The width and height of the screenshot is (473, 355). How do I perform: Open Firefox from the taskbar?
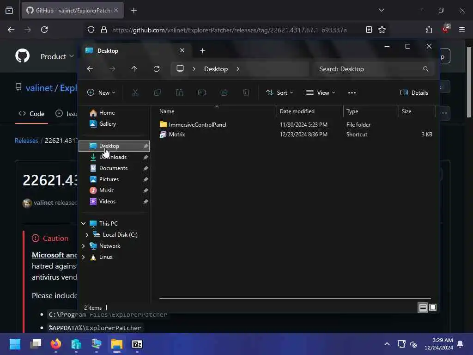pyautogui.click(x=56, y=344)
